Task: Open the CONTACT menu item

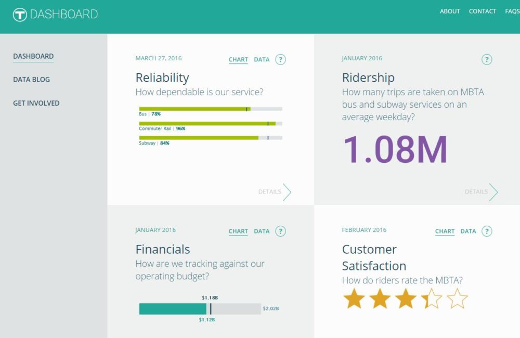Action: (x=482, y=11)
